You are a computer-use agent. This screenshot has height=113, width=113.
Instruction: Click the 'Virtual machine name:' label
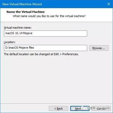18,28
